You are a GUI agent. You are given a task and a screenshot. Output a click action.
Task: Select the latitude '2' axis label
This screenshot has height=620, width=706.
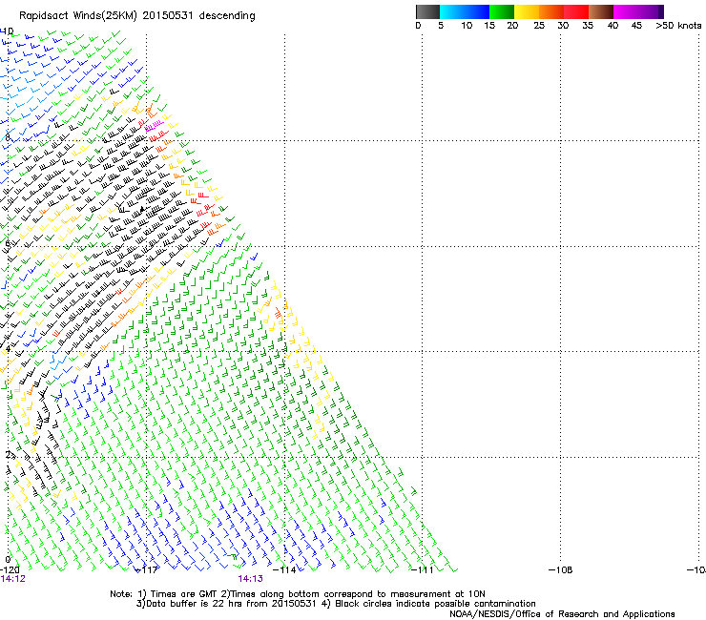[x=8, y=455]
